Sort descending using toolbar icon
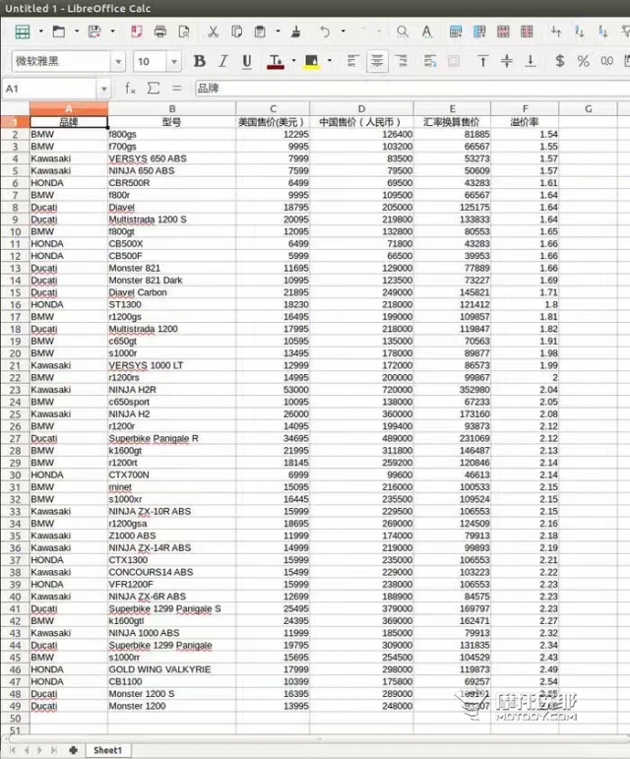 (x=602, y=32)
